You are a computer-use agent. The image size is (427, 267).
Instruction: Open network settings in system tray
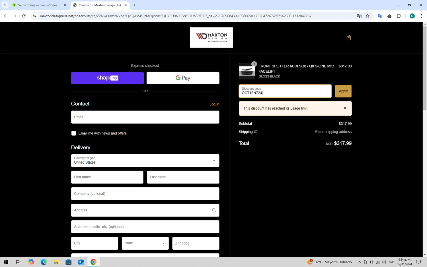378,262
